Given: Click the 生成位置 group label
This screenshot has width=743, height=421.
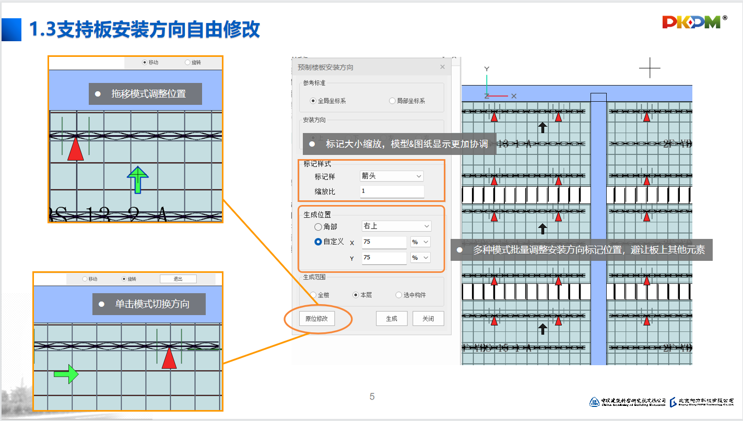Looking at the screenshot, I should click(x=317, y=214).
